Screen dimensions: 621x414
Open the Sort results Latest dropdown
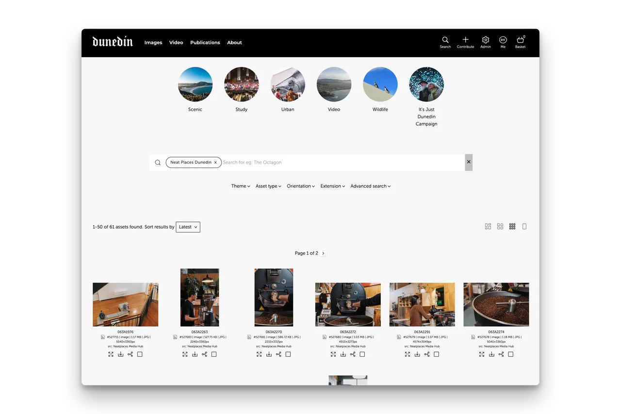coord(188,227)
